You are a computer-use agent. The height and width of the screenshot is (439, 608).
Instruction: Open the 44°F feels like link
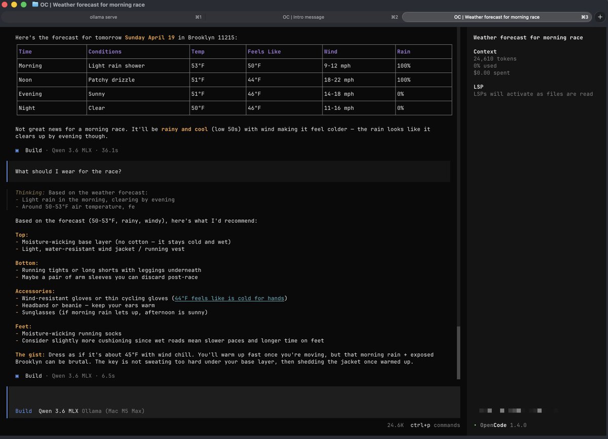(x=229, y=298)
